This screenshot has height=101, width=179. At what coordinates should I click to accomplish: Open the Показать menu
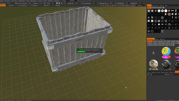(x=7, y=1)
